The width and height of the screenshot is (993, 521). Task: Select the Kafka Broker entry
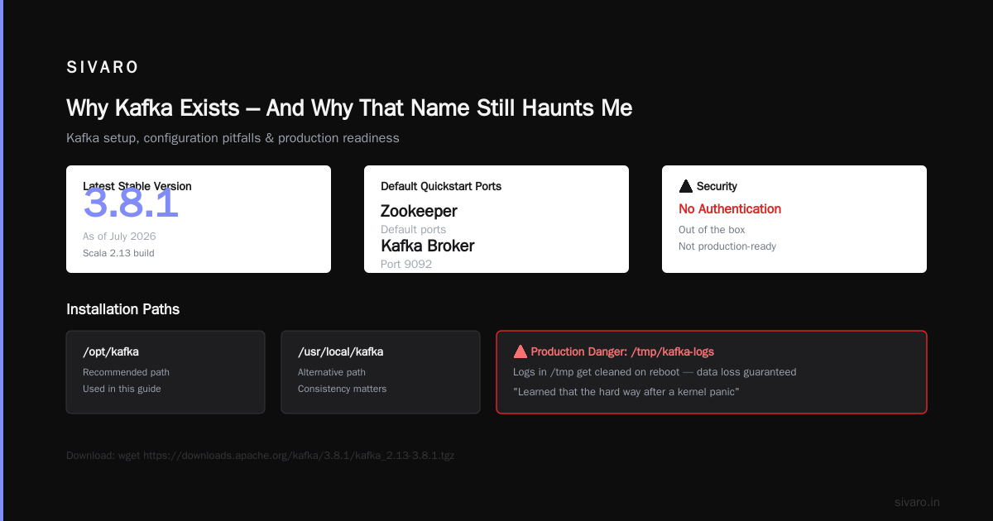pyautogui.click(x=428, y=246)
